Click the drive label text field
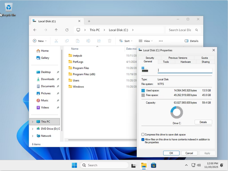 (185, 70)
